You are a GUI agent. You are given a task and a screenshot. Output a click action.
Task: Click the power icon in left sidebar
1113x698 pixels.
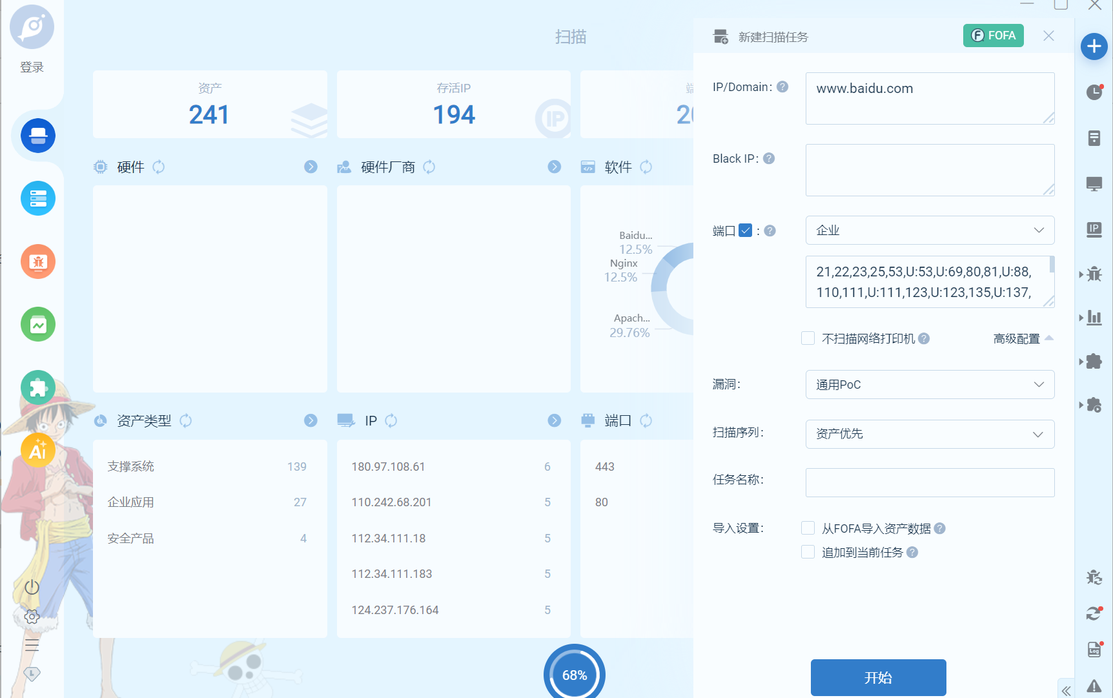pos(32,587)
